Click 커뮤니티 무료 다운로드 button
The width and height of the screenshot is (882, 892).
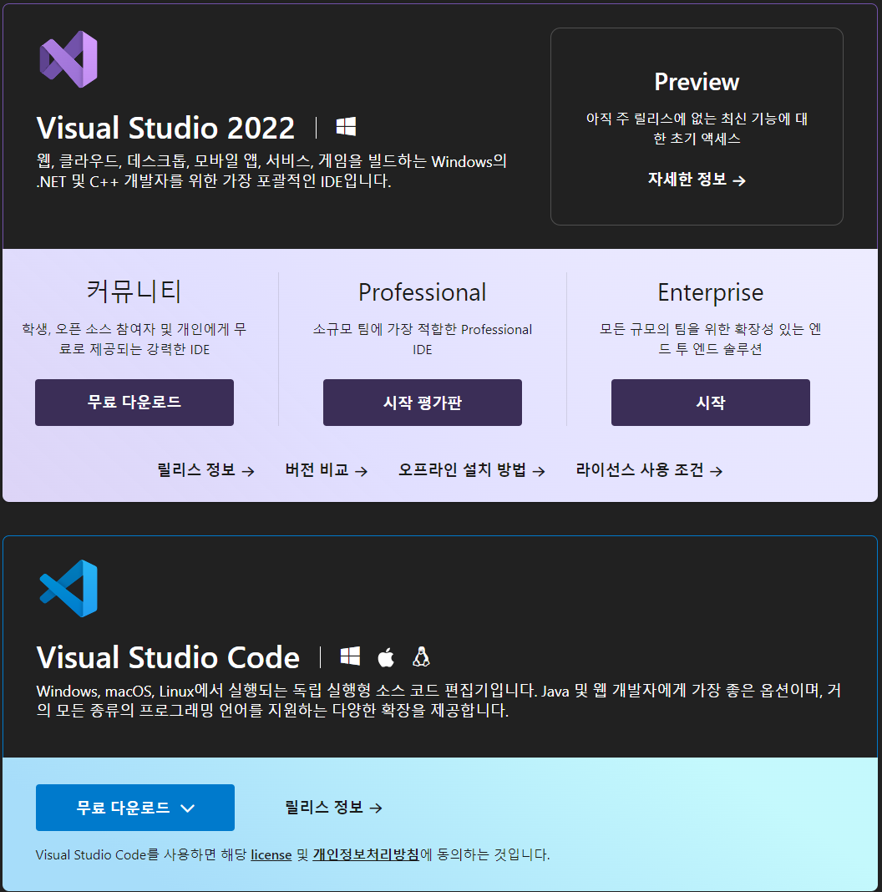(x=134, y=403)
